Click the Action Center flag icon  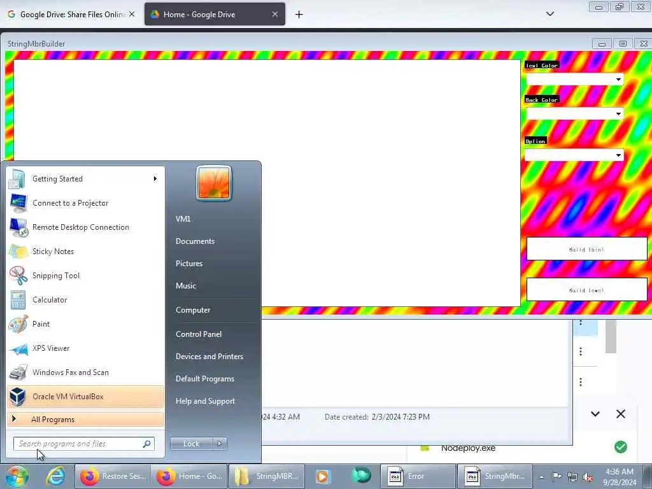[556, 476]
